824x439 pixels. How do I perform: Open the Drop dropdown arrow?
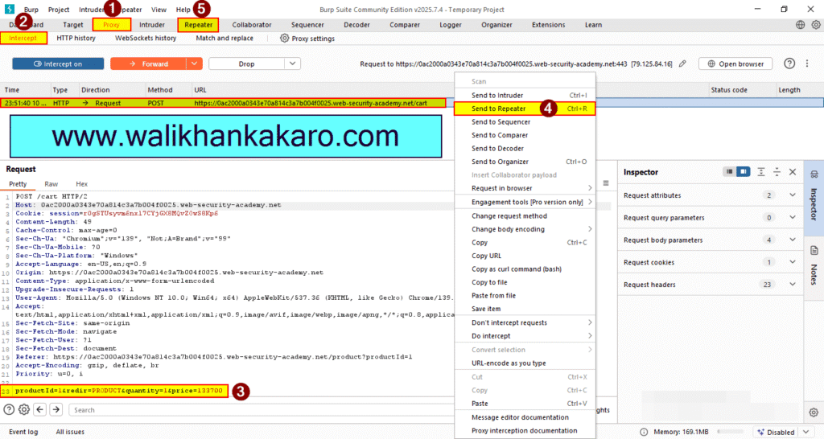pos(292,64)
